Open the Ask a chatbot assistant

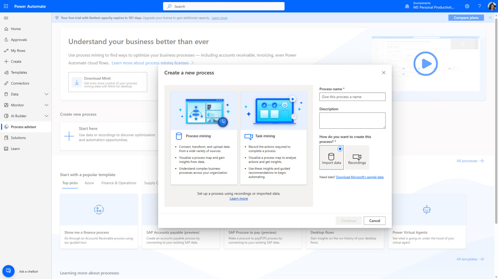8,271
